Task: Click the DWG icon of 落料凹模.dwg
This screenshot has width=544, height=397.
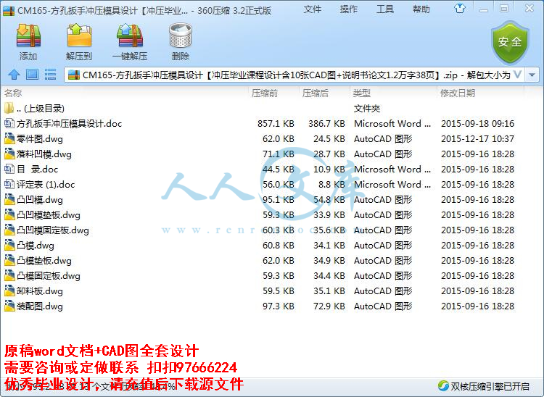Action: pyautogui.click(x=9, y=154)
